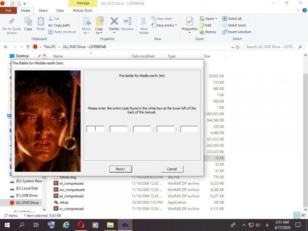Expand the Easy access dropdown
This screenshot has width=308, height=231.
[167, 25]
